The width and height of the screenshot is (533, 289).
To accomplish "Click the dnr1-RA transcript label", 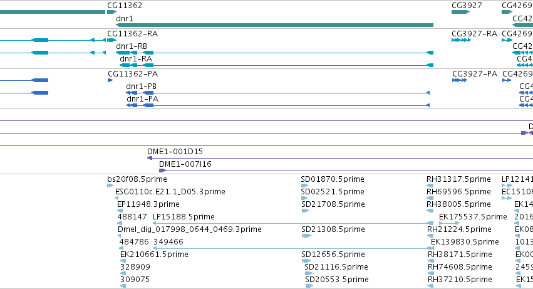I will [136, 58].
